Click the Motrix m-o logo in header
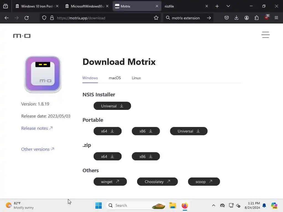Image resolution: width=283 pixels, height=212 pixels. click(x=22, y=36)
